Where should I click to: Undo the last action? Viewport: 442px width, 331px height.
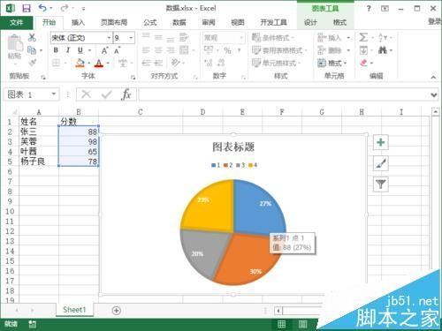(42, 8)
